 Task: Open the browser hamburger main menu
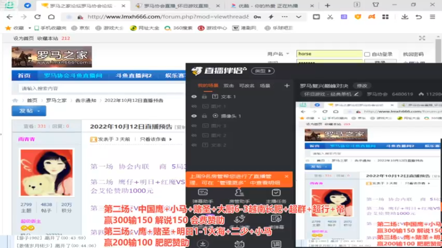click(x=433, y=17)
